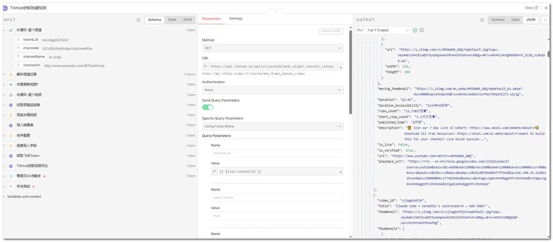Image resolution: width=553 pixels, height=242 pixels.
Task: Click the loop icon of 内循环-逐个视频
Action: pyautogui.click(x=11, y=95)
